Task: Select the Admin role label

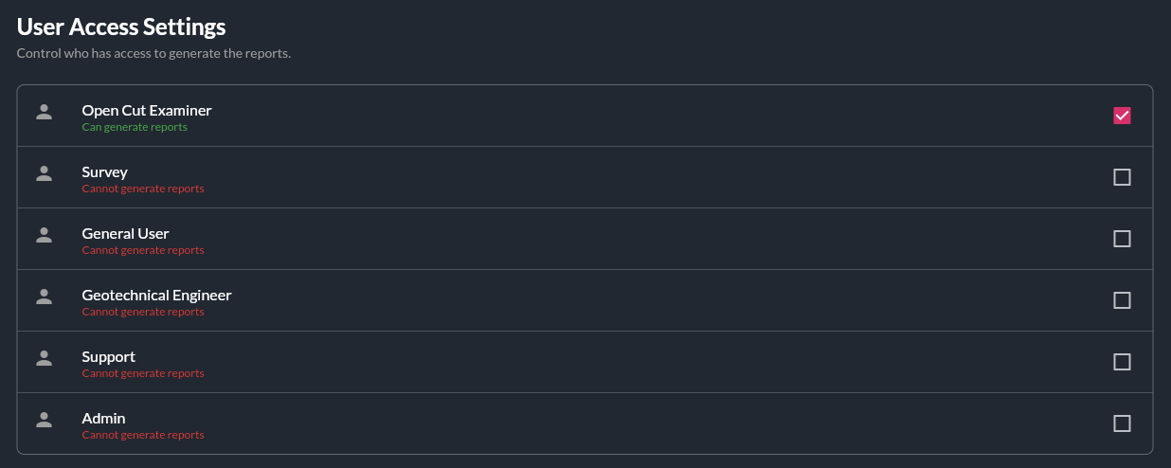Action: point(103,419)
